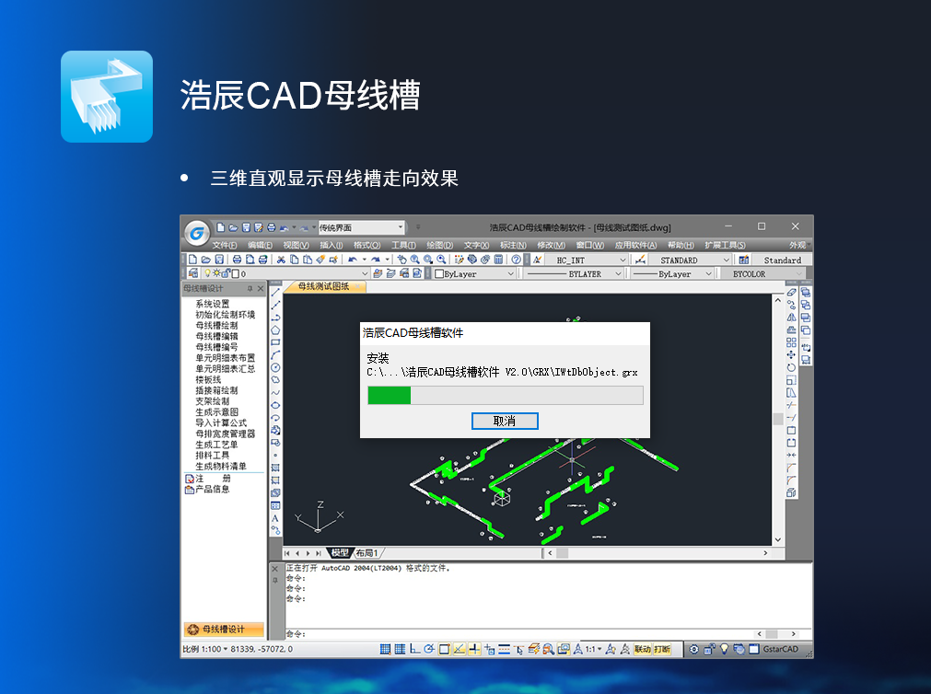Toggle lineweight display in status bar
This screenshot has height=694, width=931.
coord(504,649)
